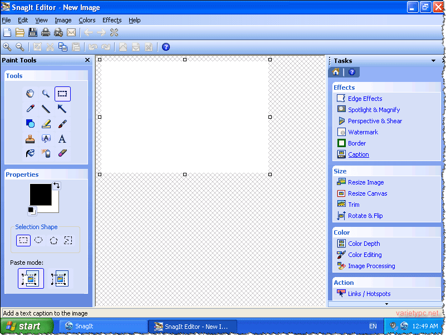
Task: Select the rectangular Selection tool
Action: click(x=62, y=94)
